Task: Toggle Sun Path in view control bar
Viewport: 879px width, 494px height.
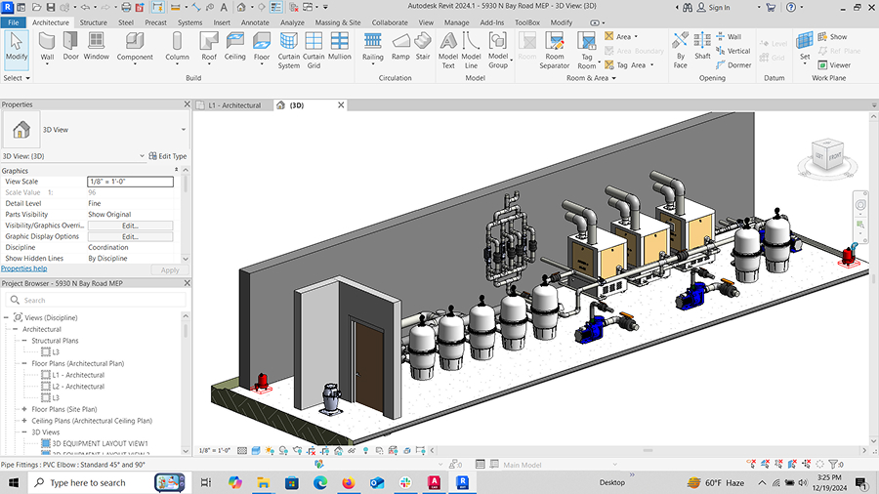Action: (x=270, y=450)
